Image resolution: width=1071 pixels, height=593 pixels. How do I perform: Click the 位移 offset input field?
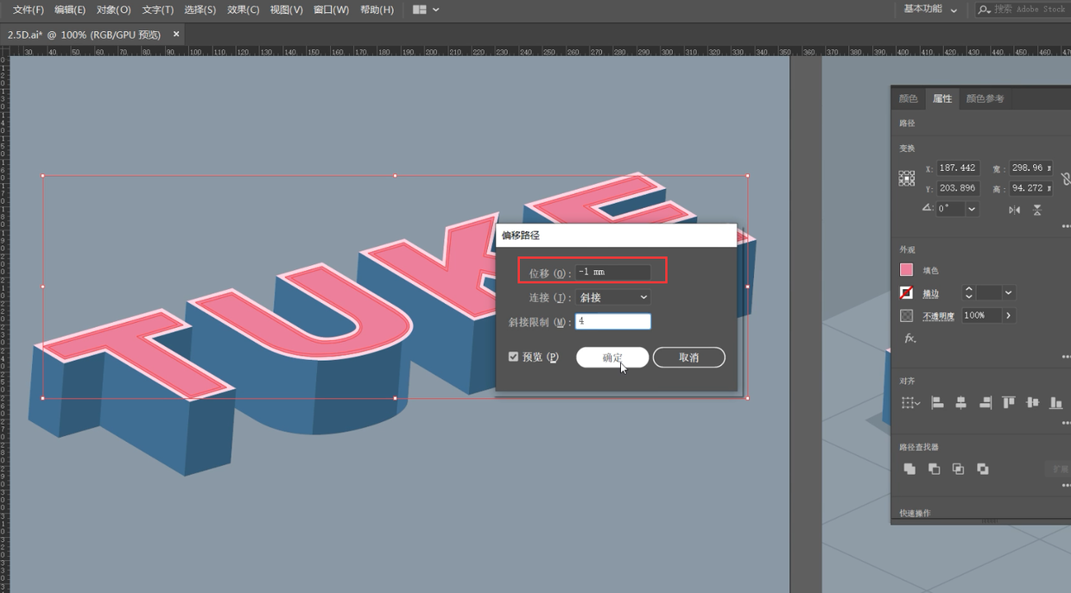click(x=613, y=273)
